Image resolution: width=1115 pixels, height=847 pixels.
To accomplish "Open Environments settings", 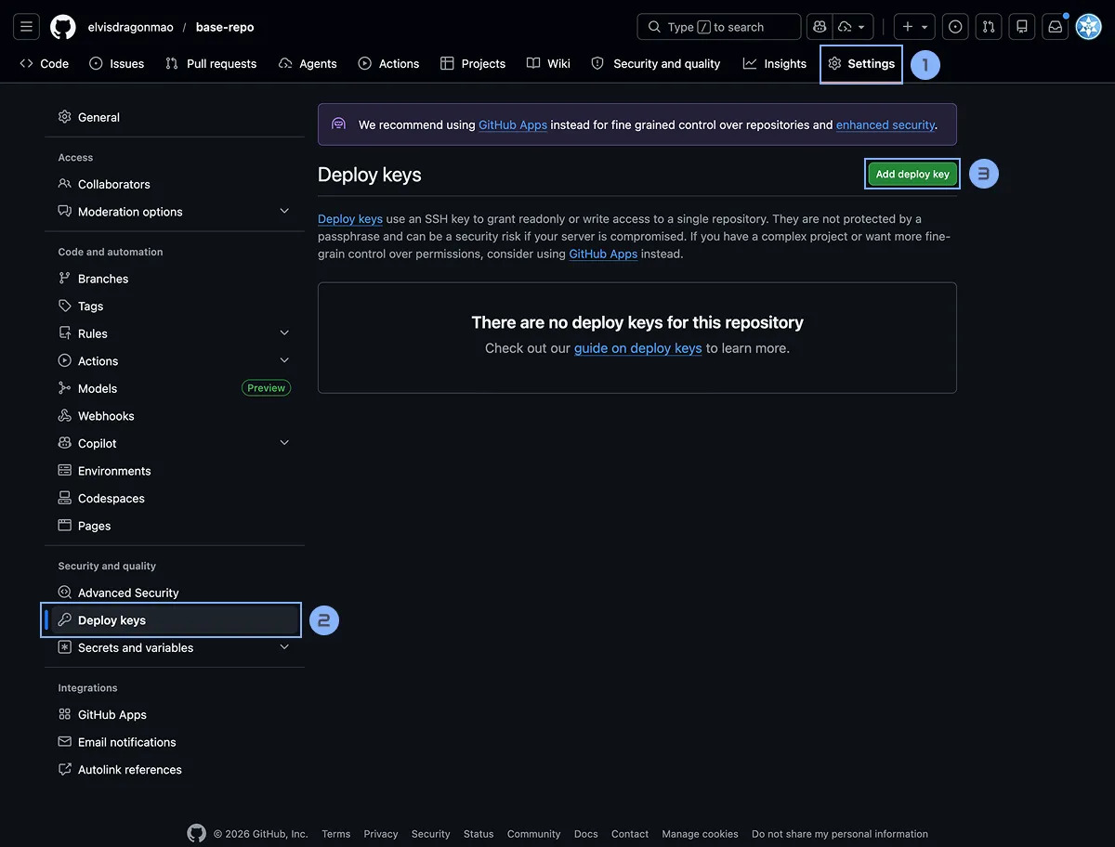I will click(115, 470).
